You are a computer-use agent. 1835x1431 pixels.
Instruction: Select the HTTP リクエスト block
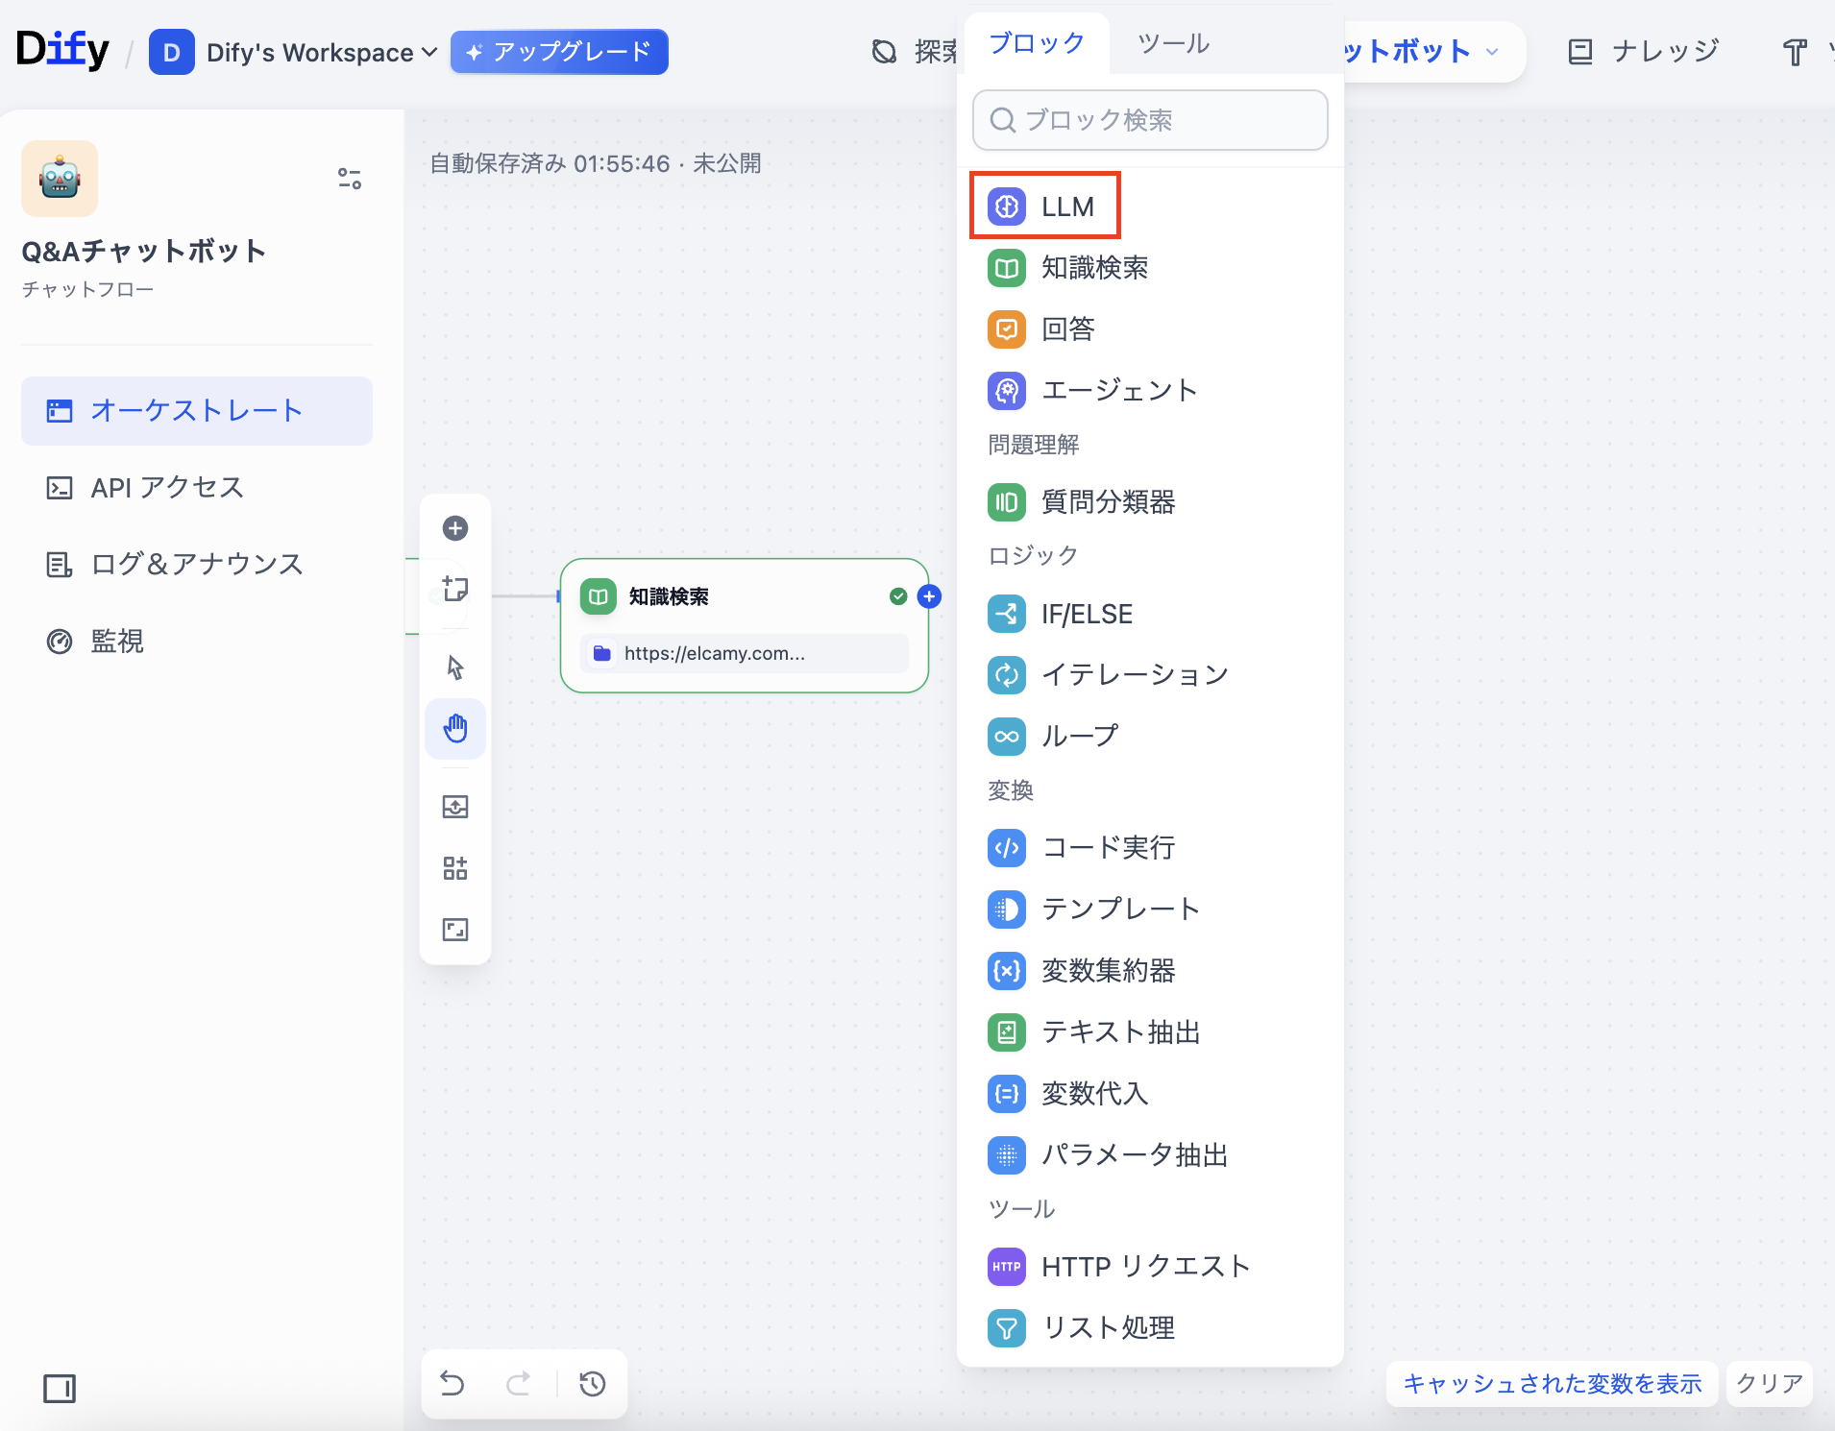tap(1120, 1267)
